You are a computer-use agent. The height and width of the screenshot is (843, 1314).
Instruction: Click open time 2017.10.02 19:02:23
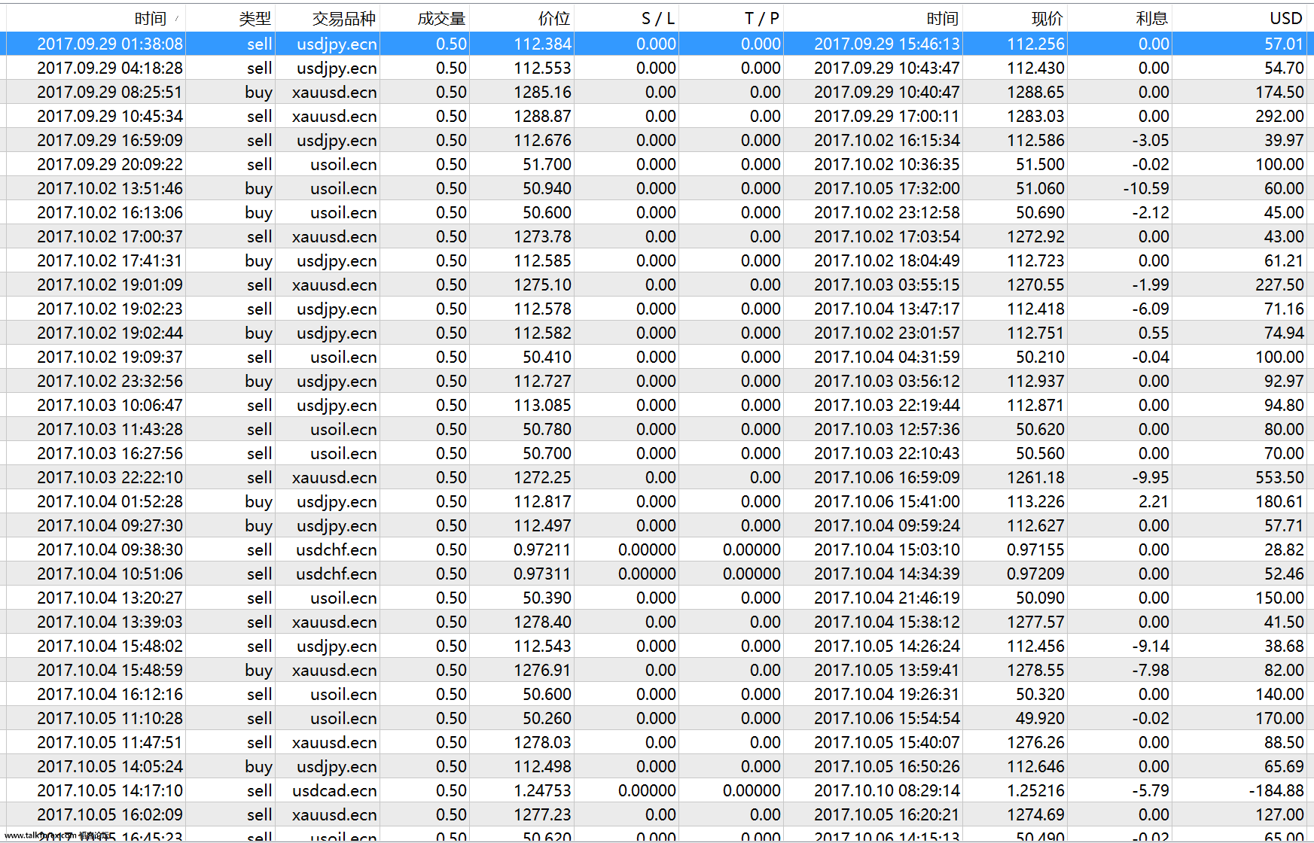tap(110, 309)
